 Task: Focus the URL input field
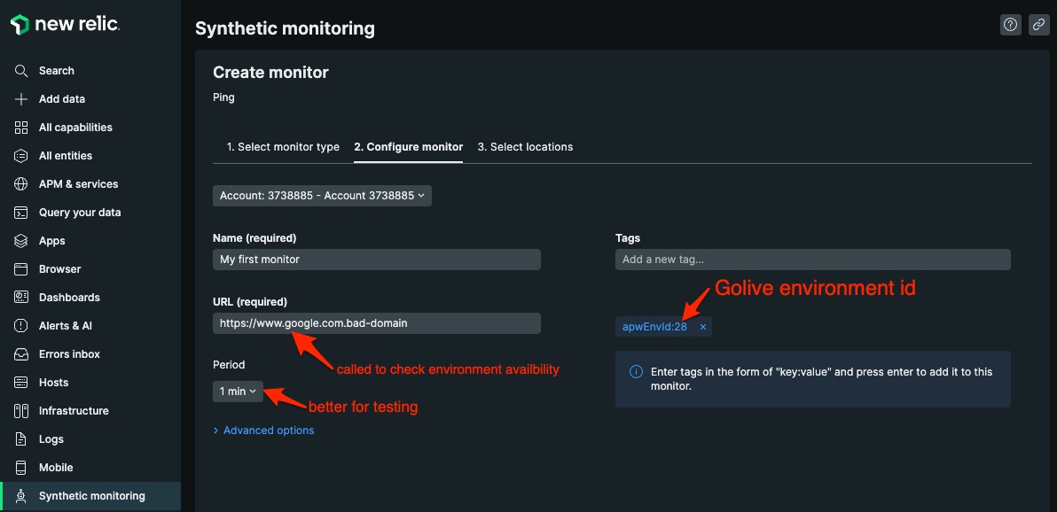[x=376, y=323]
